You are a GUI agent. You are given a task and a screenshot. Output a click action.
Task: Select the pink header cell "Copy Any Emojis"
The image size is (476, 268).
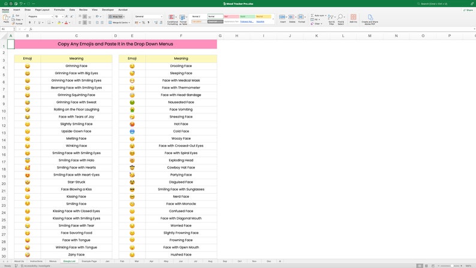coord(115,44)
